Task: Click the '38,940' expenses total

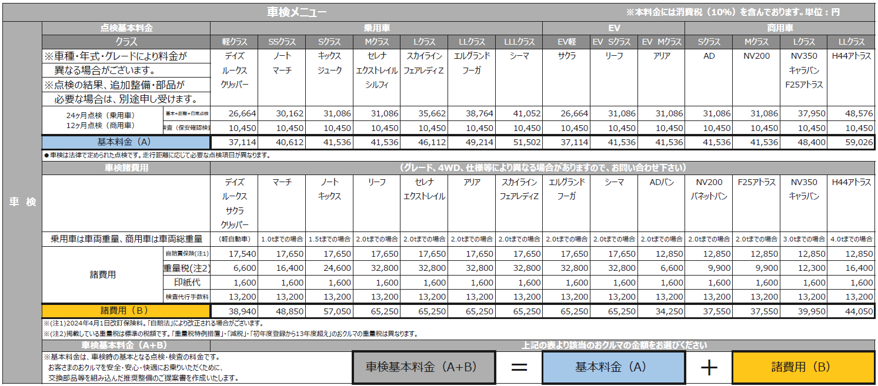Action: point(242,311)
